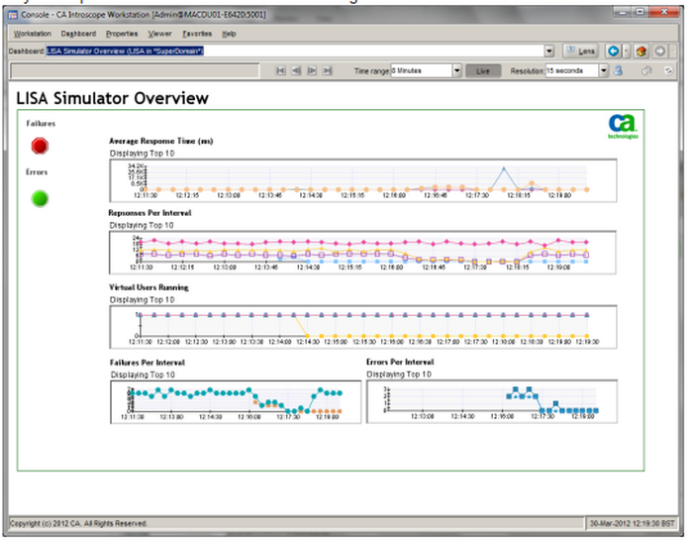Click the grey link icon in toolbar
Viewport: 693px width, 542px height.
click(x=646, y=70)
